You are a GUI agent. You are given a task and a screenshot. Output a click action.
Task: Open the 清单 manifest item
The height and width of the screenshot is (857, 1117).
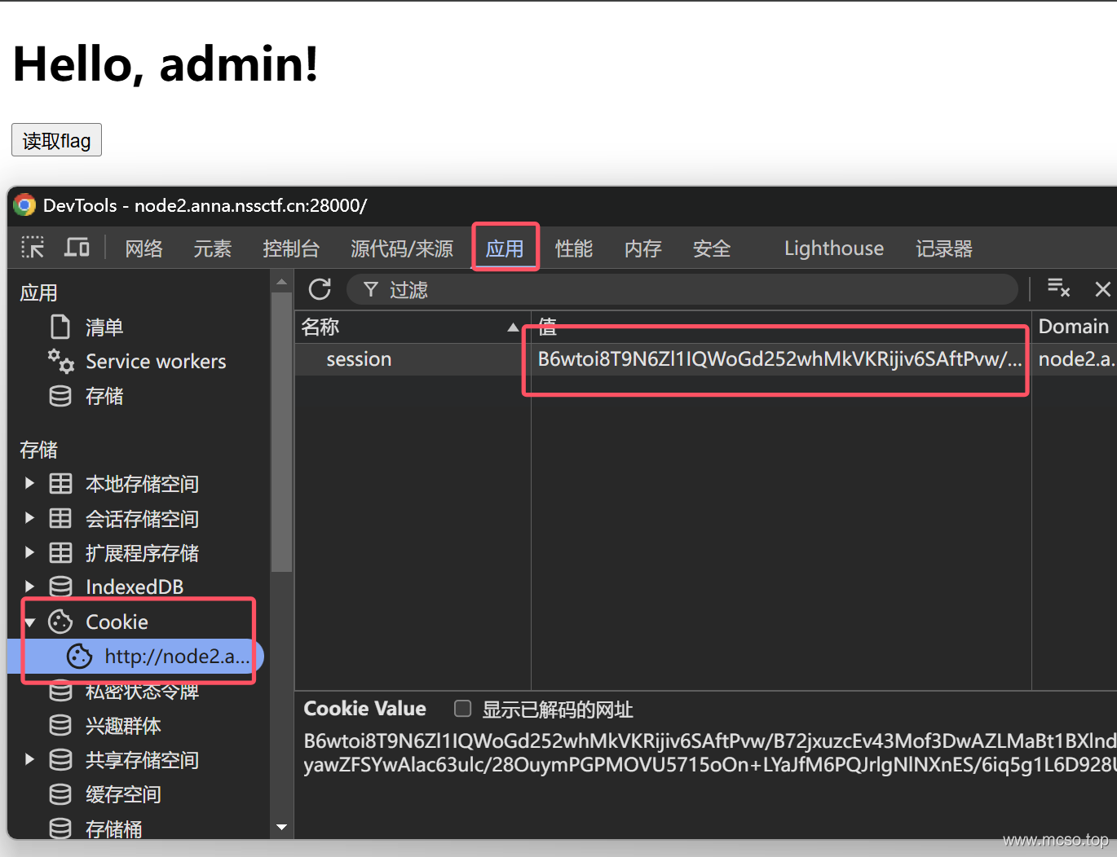click(104, 327)
